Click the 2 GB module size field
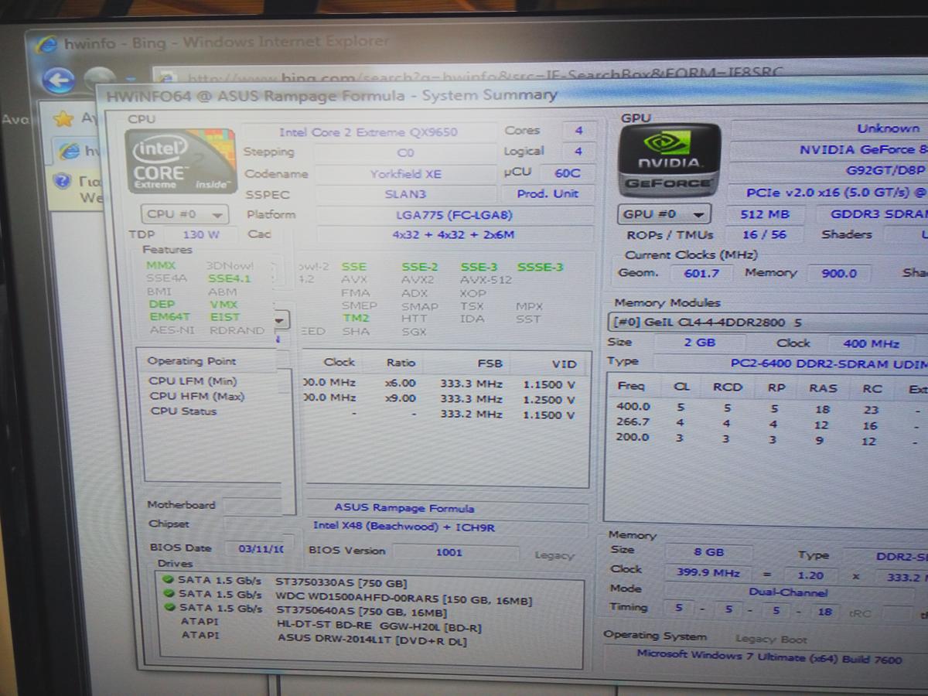Viewport: 928px width, 696px height. click(x=699, y=343)
